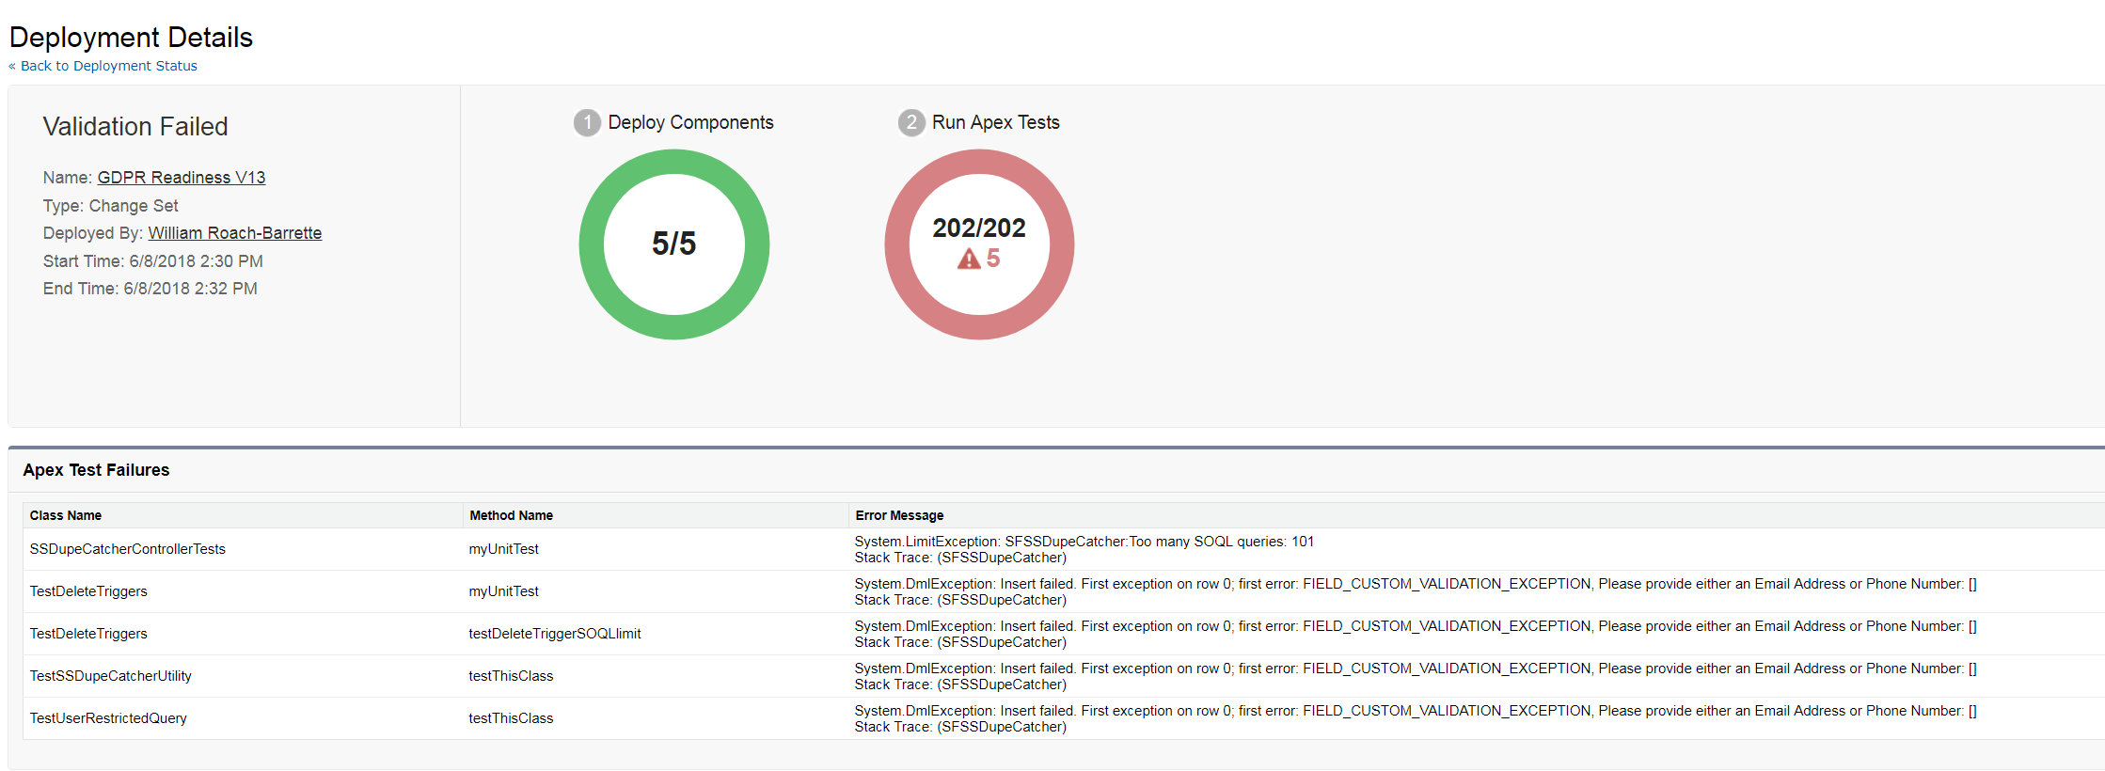Open William Roach-Barrette user profile

pyautogui.click(x=234, y=233)
